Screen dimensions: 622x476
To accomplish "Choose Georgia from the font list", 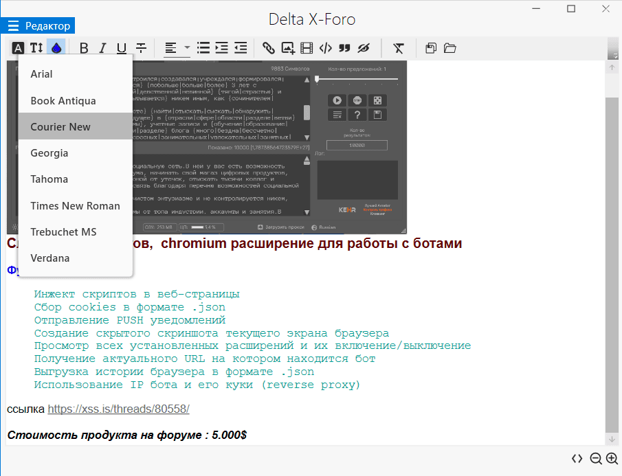I will tap(49, 153).
